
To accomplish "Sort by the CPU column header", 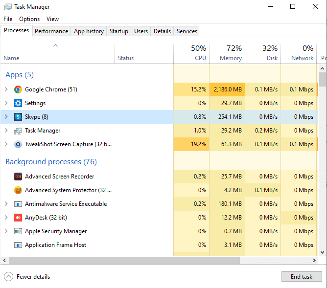I will coord(191,53).
